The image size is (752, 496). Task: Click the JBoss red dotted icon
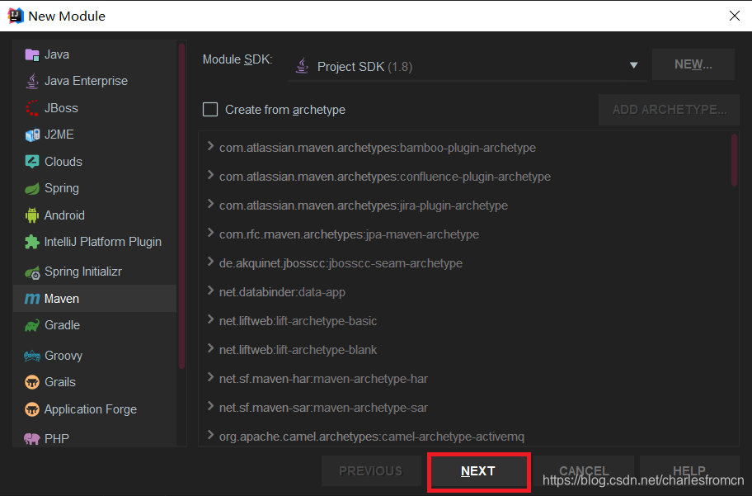32,108
